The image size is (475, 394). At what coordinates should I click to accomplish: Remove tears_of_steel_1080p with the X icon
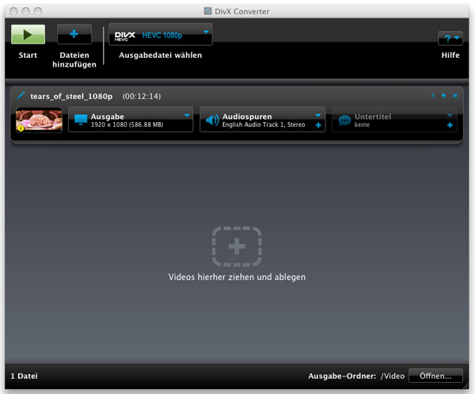click(455, 96)
